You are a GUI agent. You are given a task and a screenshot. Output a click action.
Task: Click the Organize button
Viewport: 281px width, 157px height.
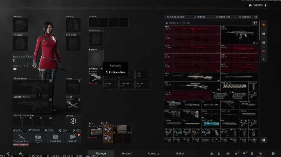pyautogui.click(x=245, y=17)
